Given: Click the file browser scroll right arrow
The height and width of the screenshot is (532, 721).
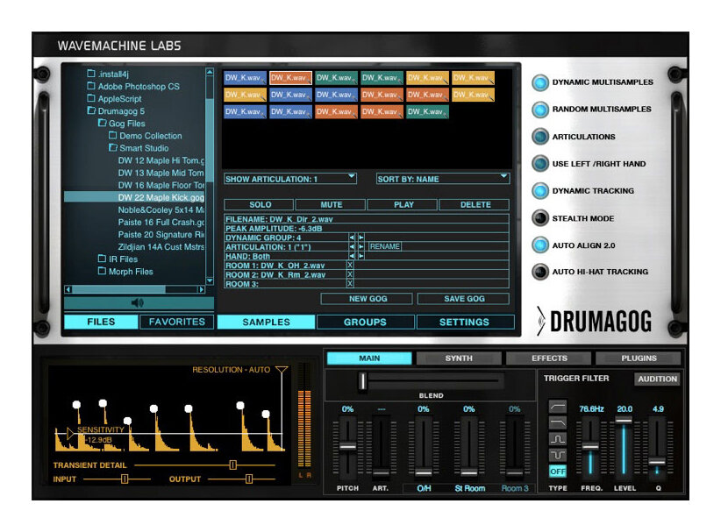Looking at the screenshot, I should (x=202, y=289).
